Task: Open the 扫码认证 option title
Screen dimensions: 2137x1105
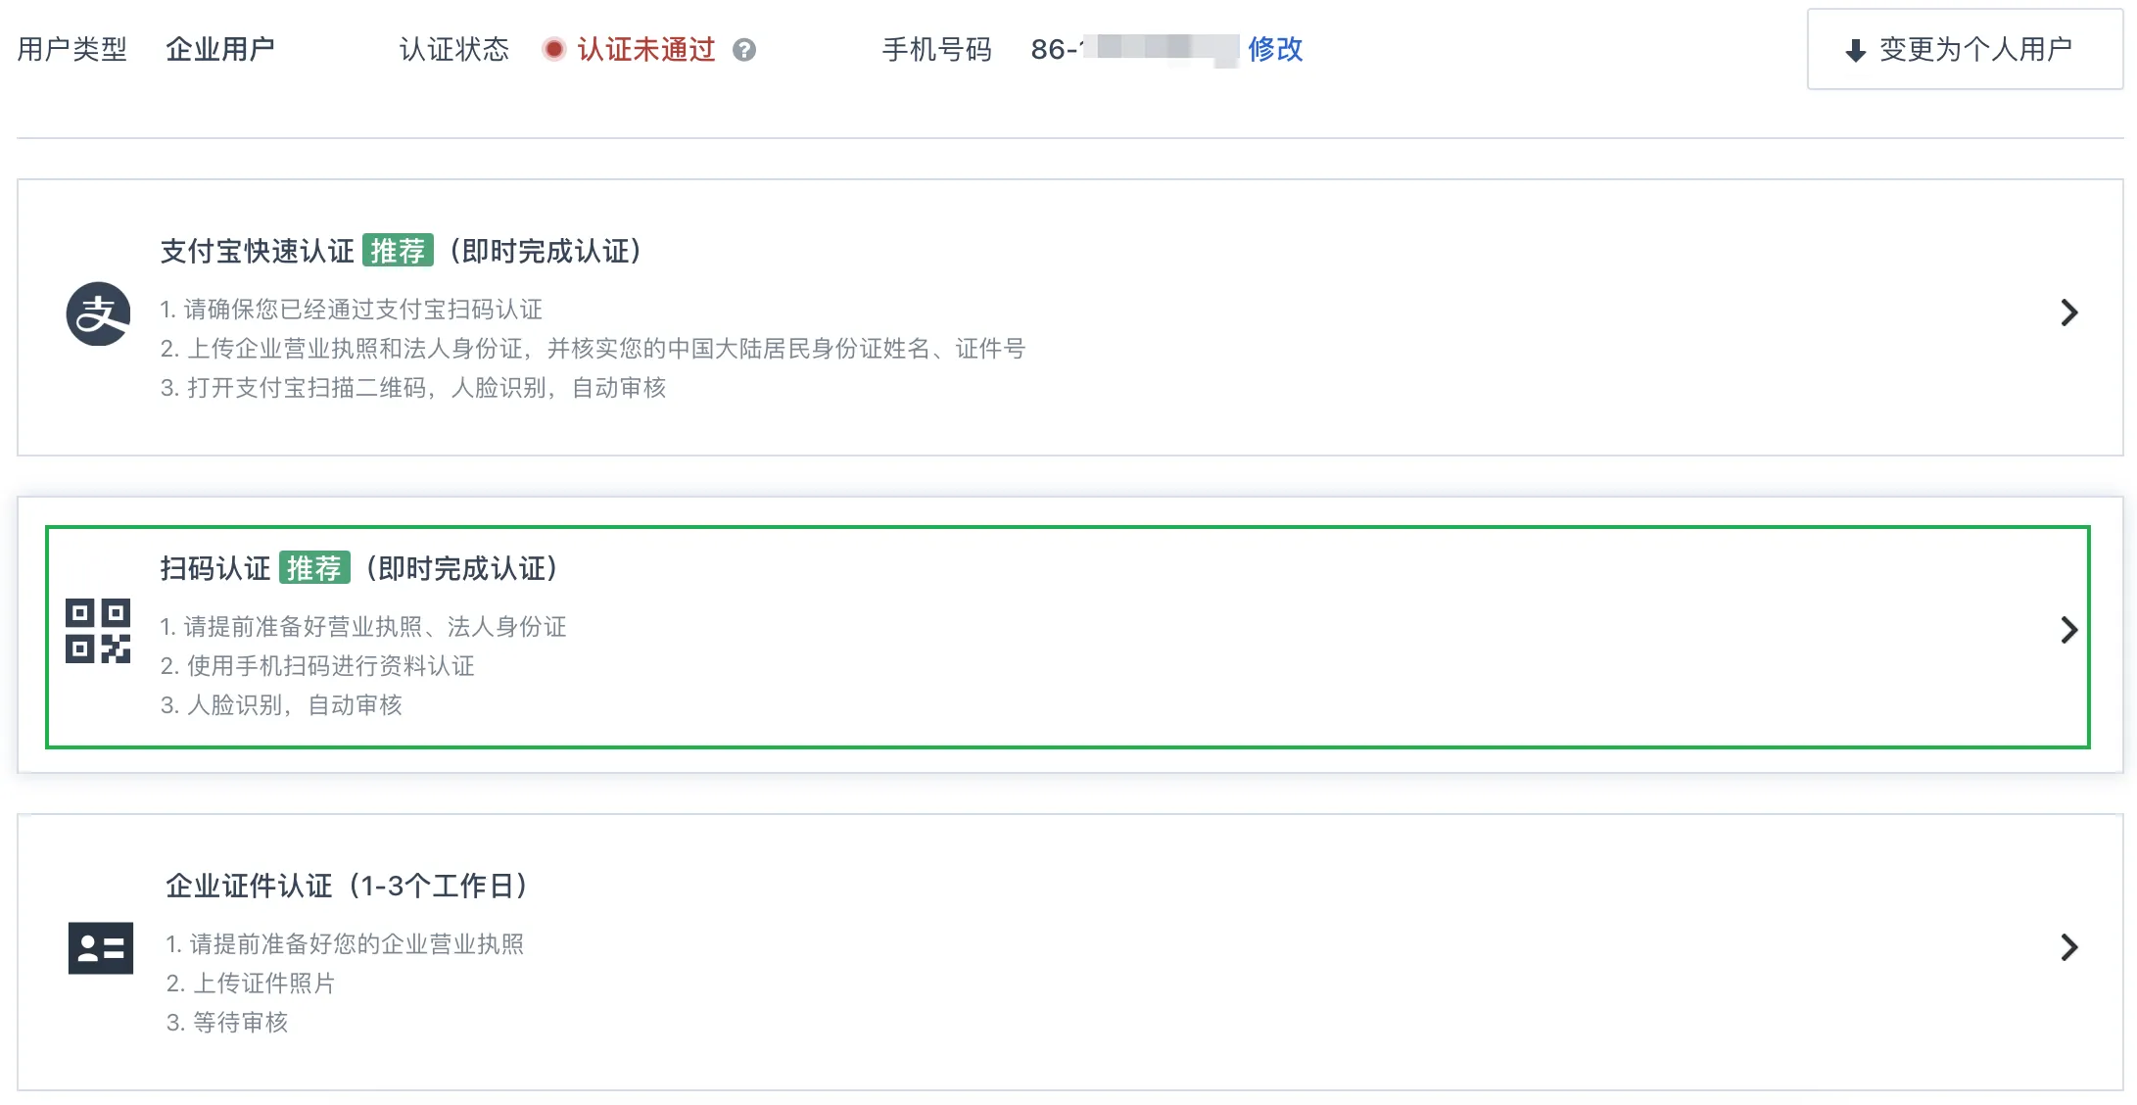Action: 215,568
